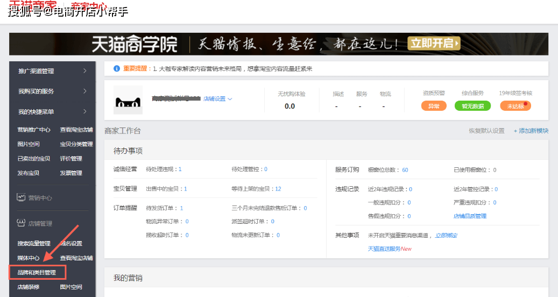558x297 pixels.
Task: Open the 出售中的宝贝 count
Action: [x=186, y=189]
